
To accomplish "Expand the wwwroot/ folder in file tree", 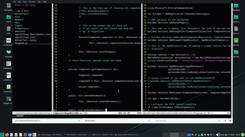I will pyautogui.click(x=20, y=31).
